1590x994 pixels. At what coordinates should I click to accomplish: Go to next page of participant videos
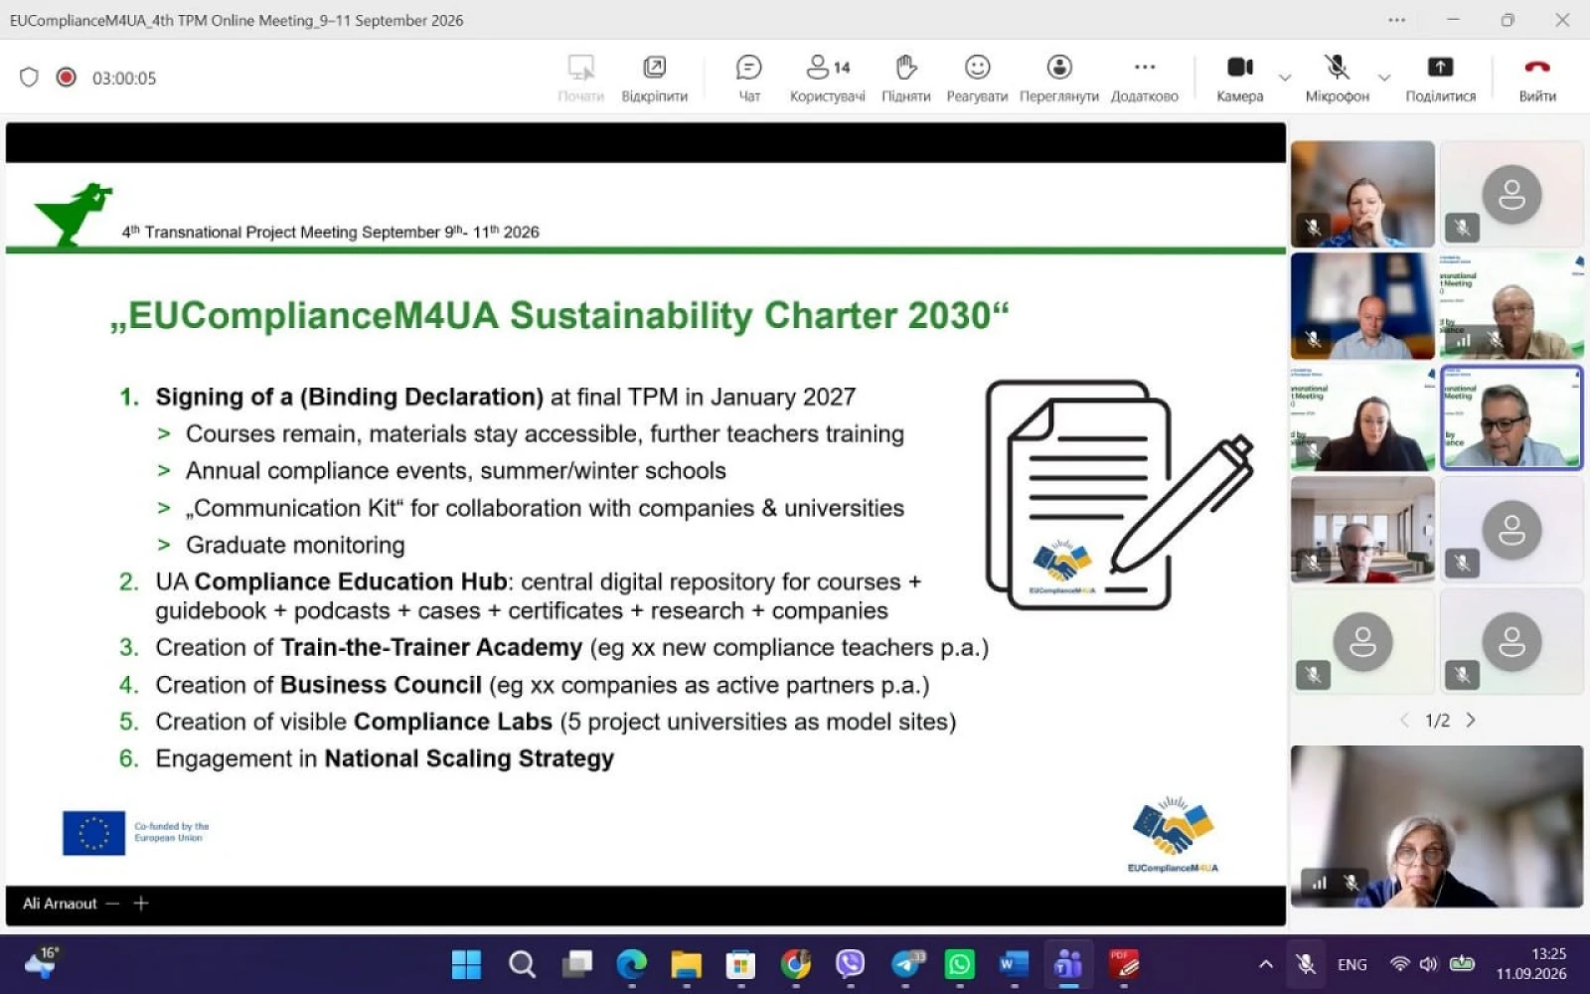[1471, 720]
